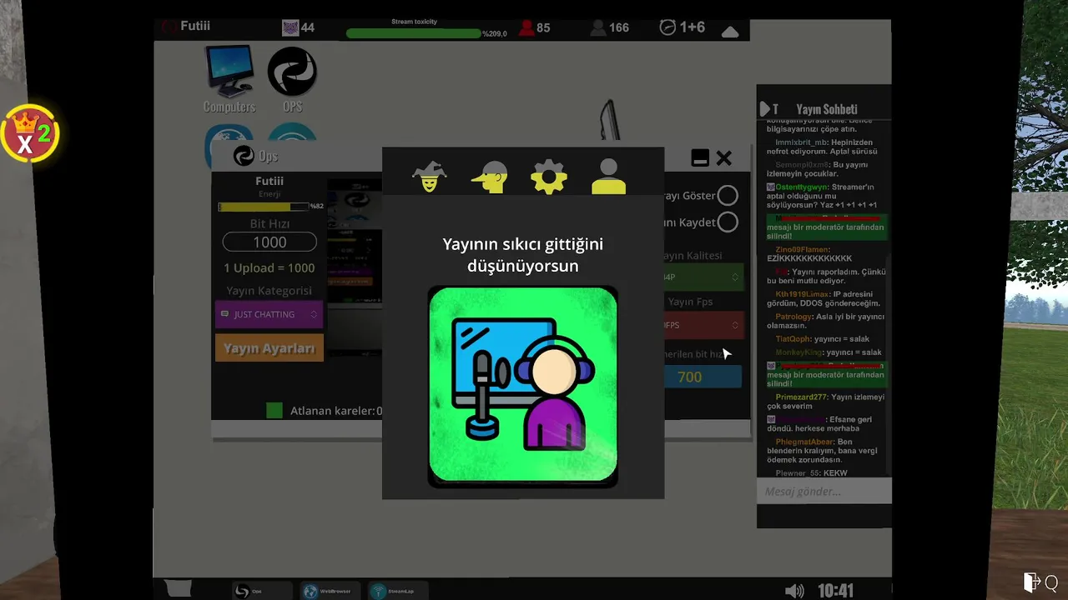1068x600 pixels.
Task: Click the exit door icon bottom-right
Action: click(x=1032, y=582)
